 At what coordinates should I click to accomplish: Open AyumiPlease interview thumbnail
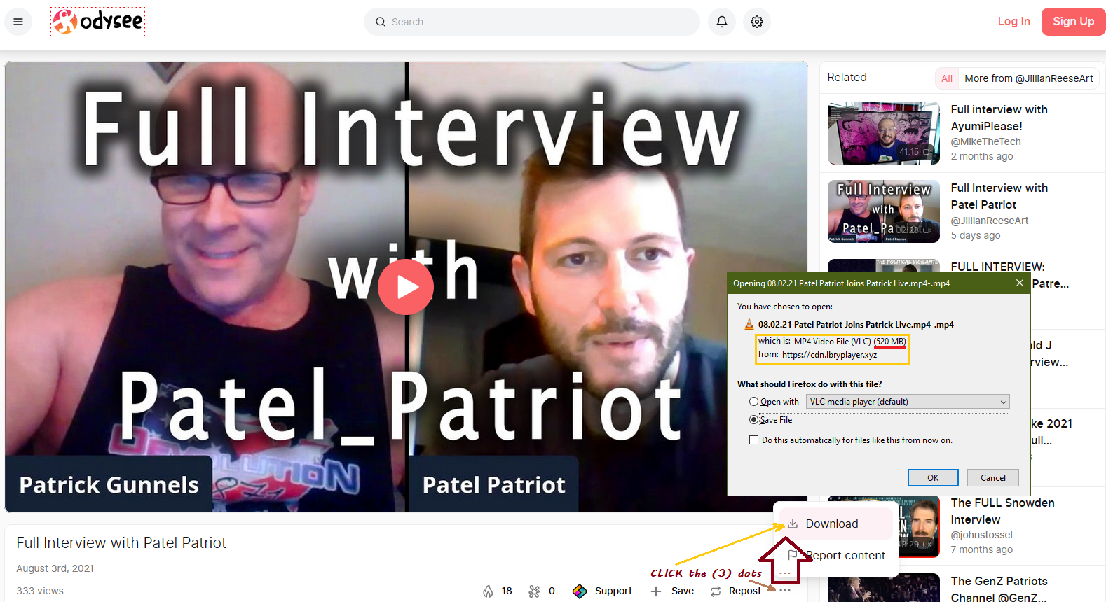click(883, 133)
